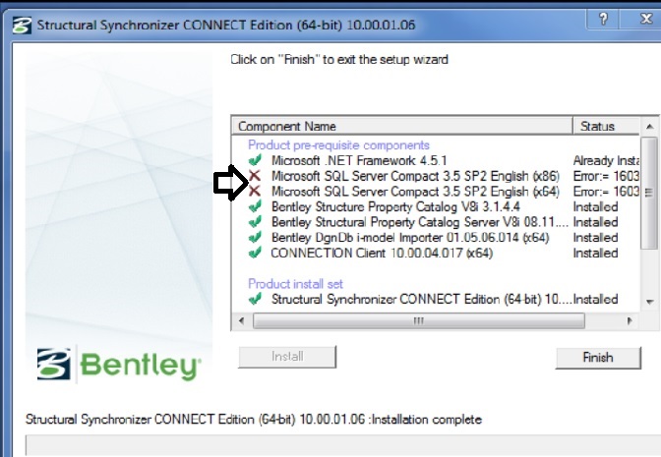Click green check beside Structural Synchronizer CONNECT Edition row
This screenshot has height=457, width=661.
coord(255,299)
